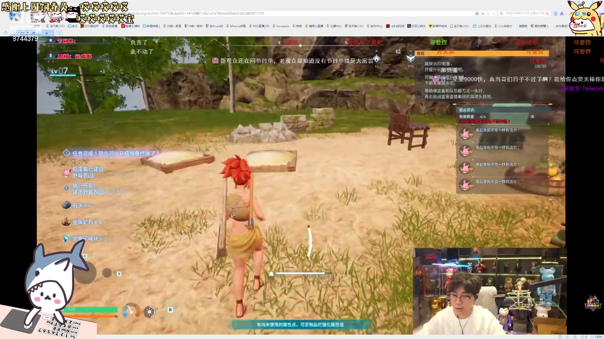Viewport: 604px width, 339px height.
Task: Open the LOL手游女 bookmark
Action: click(503, 26)
